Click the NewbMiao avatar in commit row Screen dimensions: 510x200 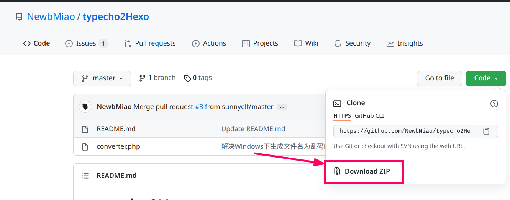(85, 107)
